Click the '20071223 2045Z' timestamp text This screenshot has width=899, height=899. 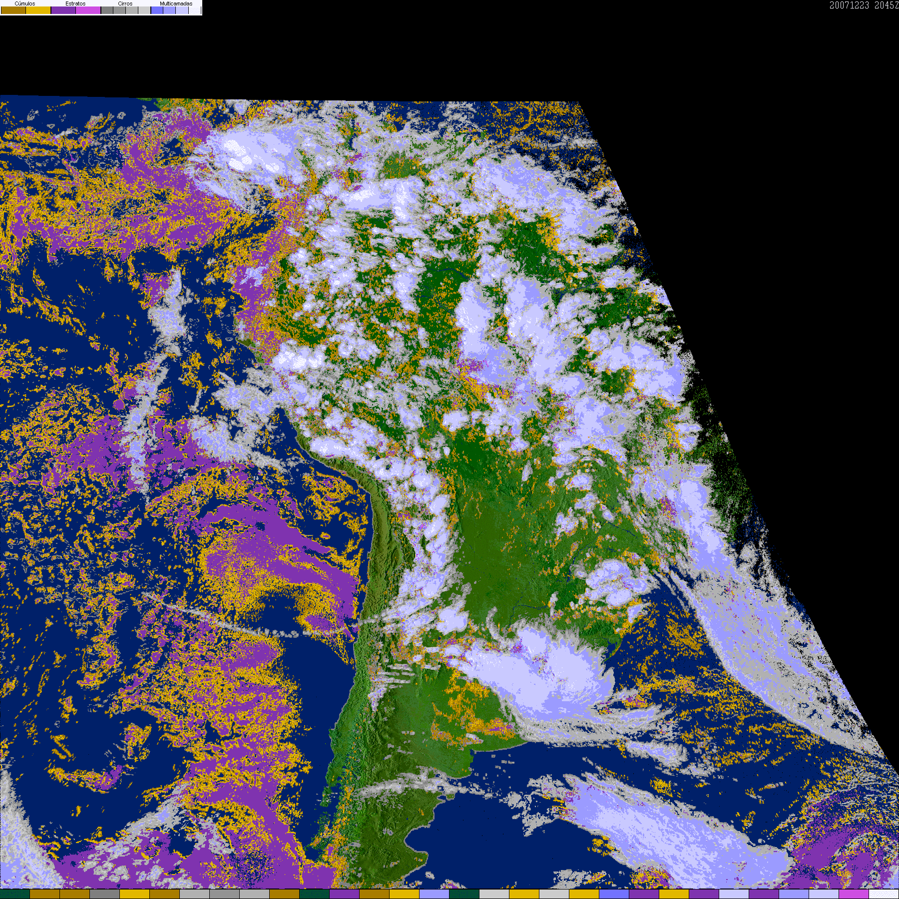click(x=864, y=5)
